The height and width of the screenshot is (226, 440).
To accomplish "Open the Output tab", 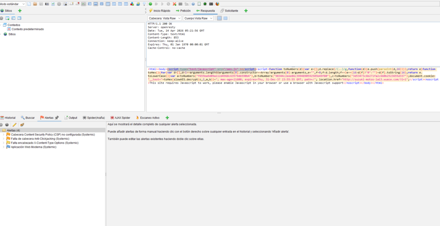I will click(x=71, y=118).
